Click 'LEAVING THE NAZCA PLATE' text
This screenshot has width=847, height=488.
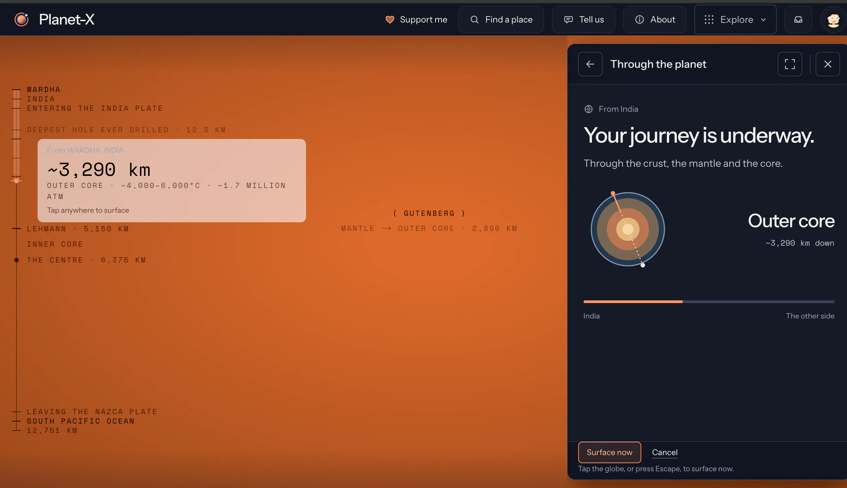tap(92, 412)
